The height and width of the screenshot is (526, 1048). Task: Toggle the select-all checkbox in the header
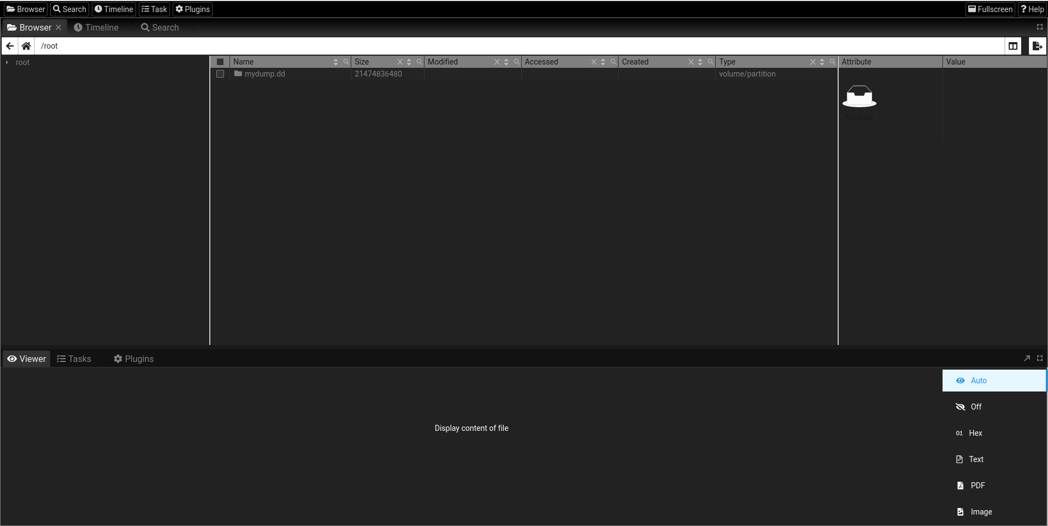[220, 62]
